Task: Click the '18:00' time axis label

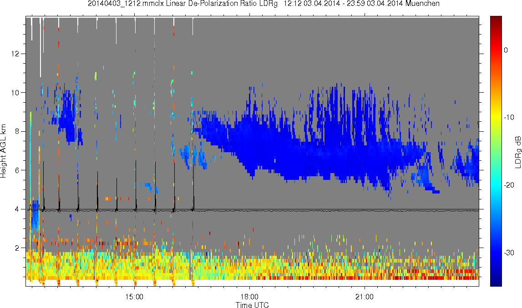Action: pyautogui.click(x=249, y=297)
